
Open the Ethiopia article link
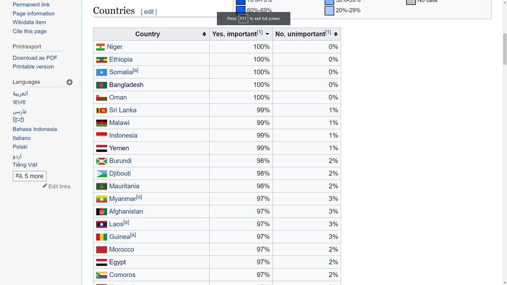point(121,59)
